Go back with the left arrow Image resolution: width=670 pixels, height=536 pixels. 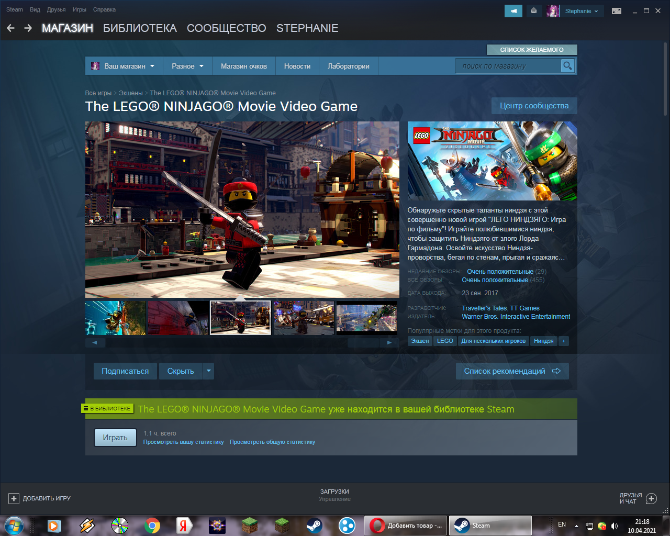[10, 28]
